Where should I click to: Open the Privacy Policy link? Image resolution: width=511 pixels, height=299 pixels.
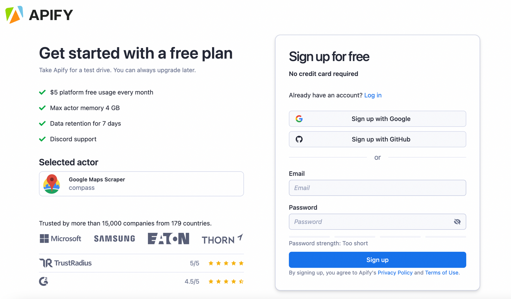point(395,272)
